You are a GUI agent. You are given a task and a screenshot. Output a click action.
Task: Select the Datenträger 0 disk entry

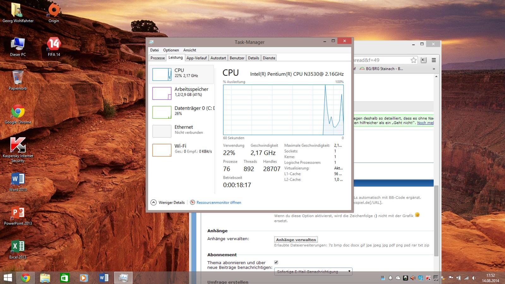[182, 112]
